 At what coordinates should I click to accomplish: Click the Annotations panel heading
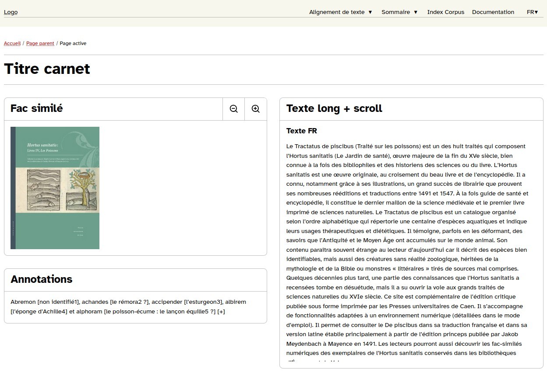42,279
